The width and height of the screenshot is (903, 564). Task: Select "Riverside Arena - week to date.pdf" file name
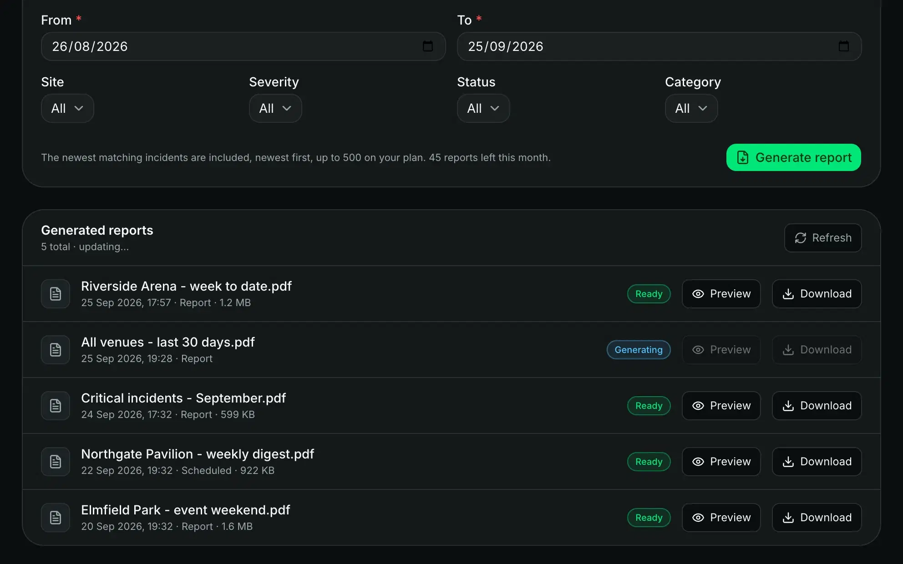tap(186, 286)
